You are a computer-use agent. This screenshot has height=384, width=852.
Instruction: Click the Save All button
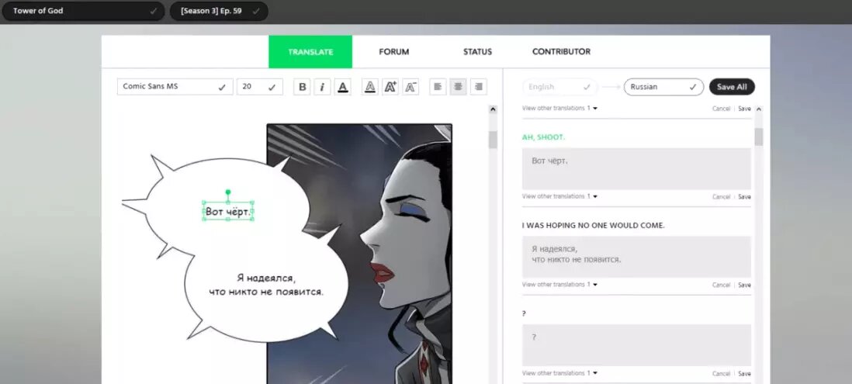pos(732,87)
